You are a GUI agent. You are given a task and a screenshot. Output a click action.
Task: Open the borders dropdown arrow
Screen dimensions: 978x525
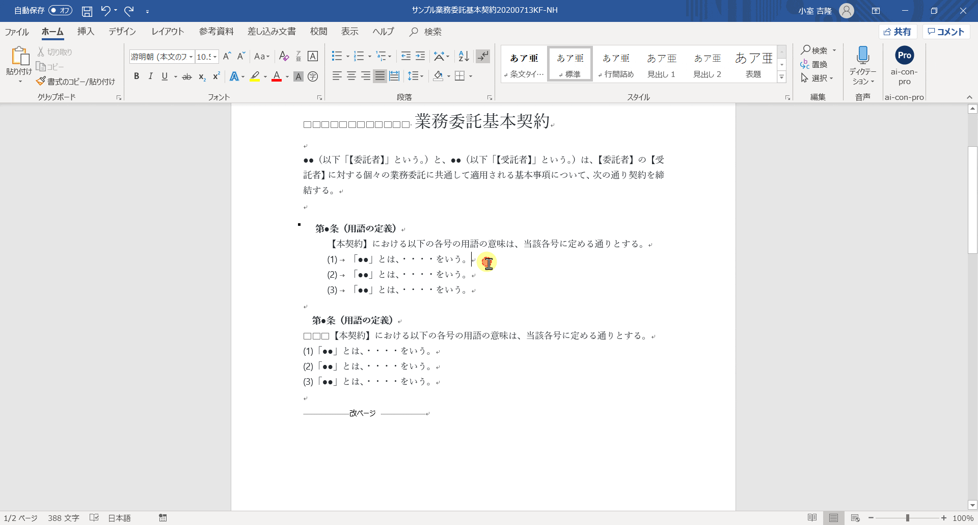[x=471, y=76]
